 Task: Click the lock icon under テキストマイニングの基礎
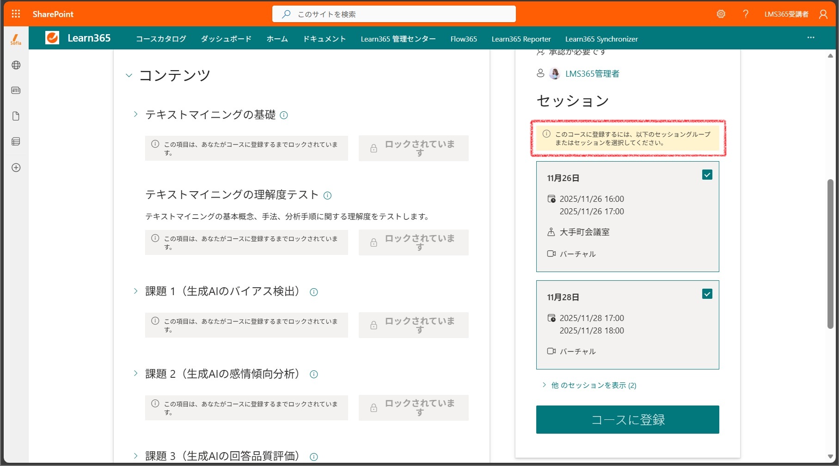(x=374, y=148)
